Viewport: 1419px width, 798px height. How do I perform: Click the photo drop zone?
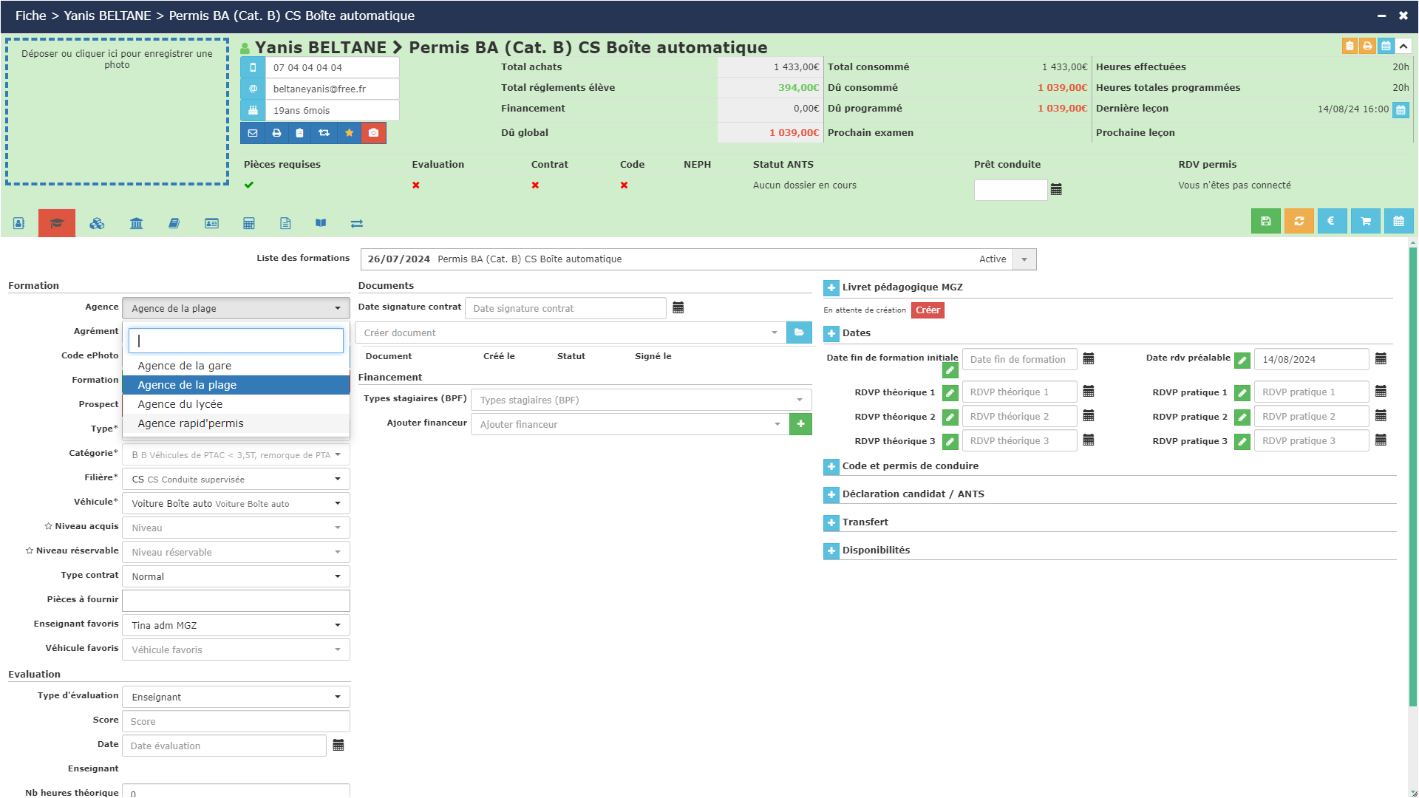[x=117, y=111]
